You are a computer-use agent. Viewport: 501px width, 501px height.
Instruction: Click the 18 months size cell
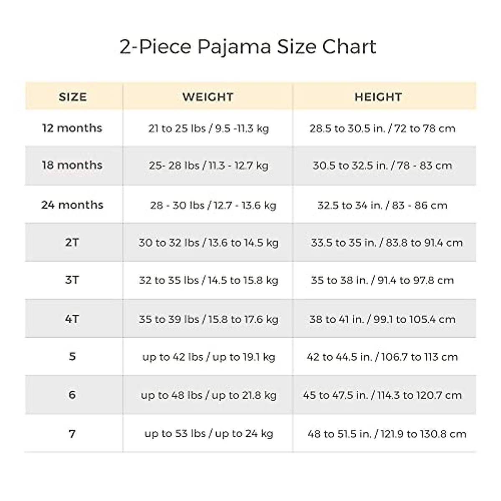tap(72, 165)
